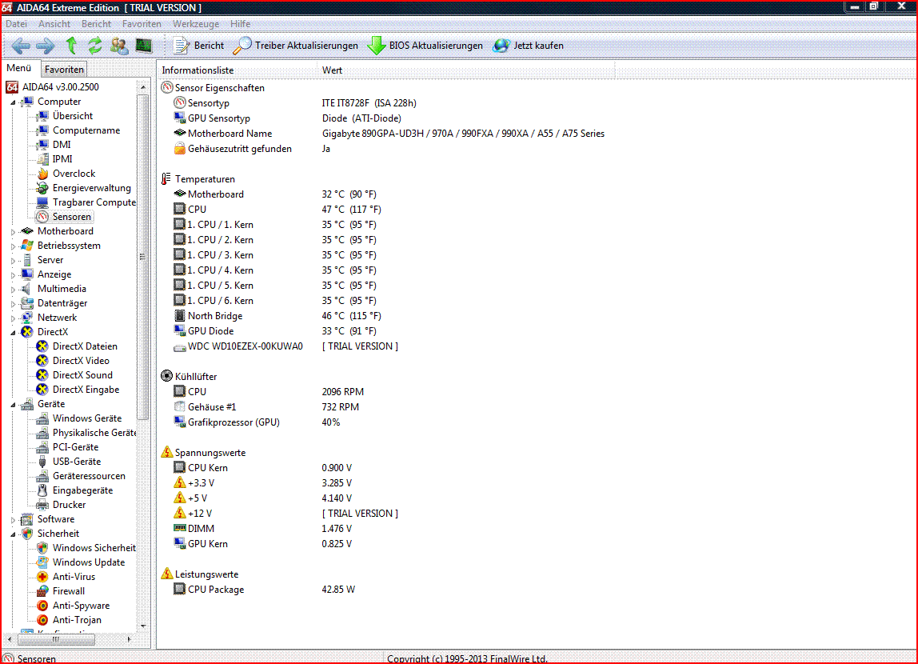Refresh the view with green arrows icon

click(95, 45)
